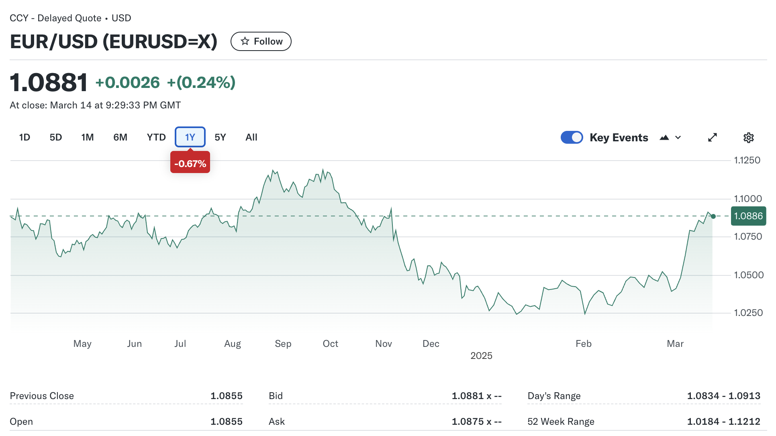Click the latest price dot on chart
Viewport: 776px width, 436px height.
coord(713,216)
